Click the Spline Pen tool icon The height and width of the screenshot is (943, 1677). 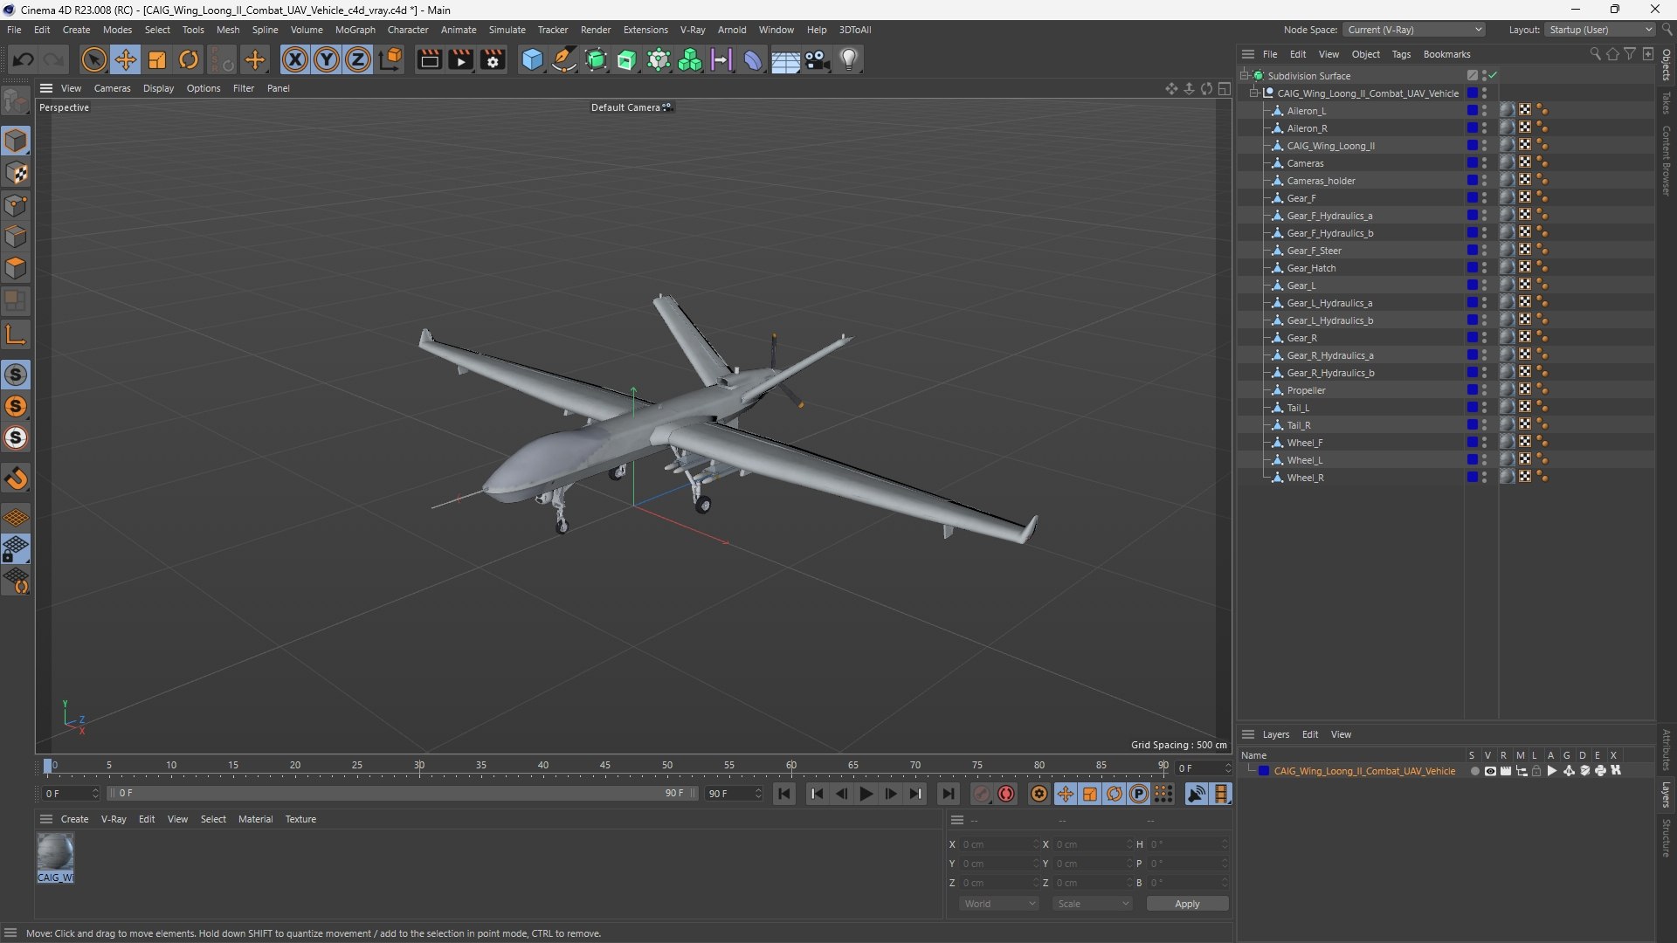click(x=564, y=59)
